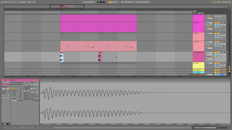Open Warp mode Beats dropdown

click(x=27, y=93)
